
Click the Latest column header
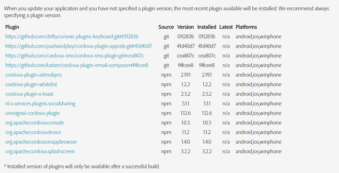tap(226, 27)
